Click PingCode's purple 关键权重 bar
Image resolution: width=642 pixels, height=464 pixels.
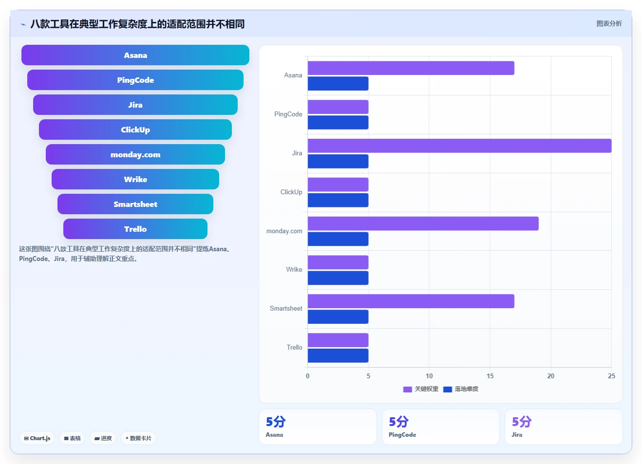(x=338, y=107)
